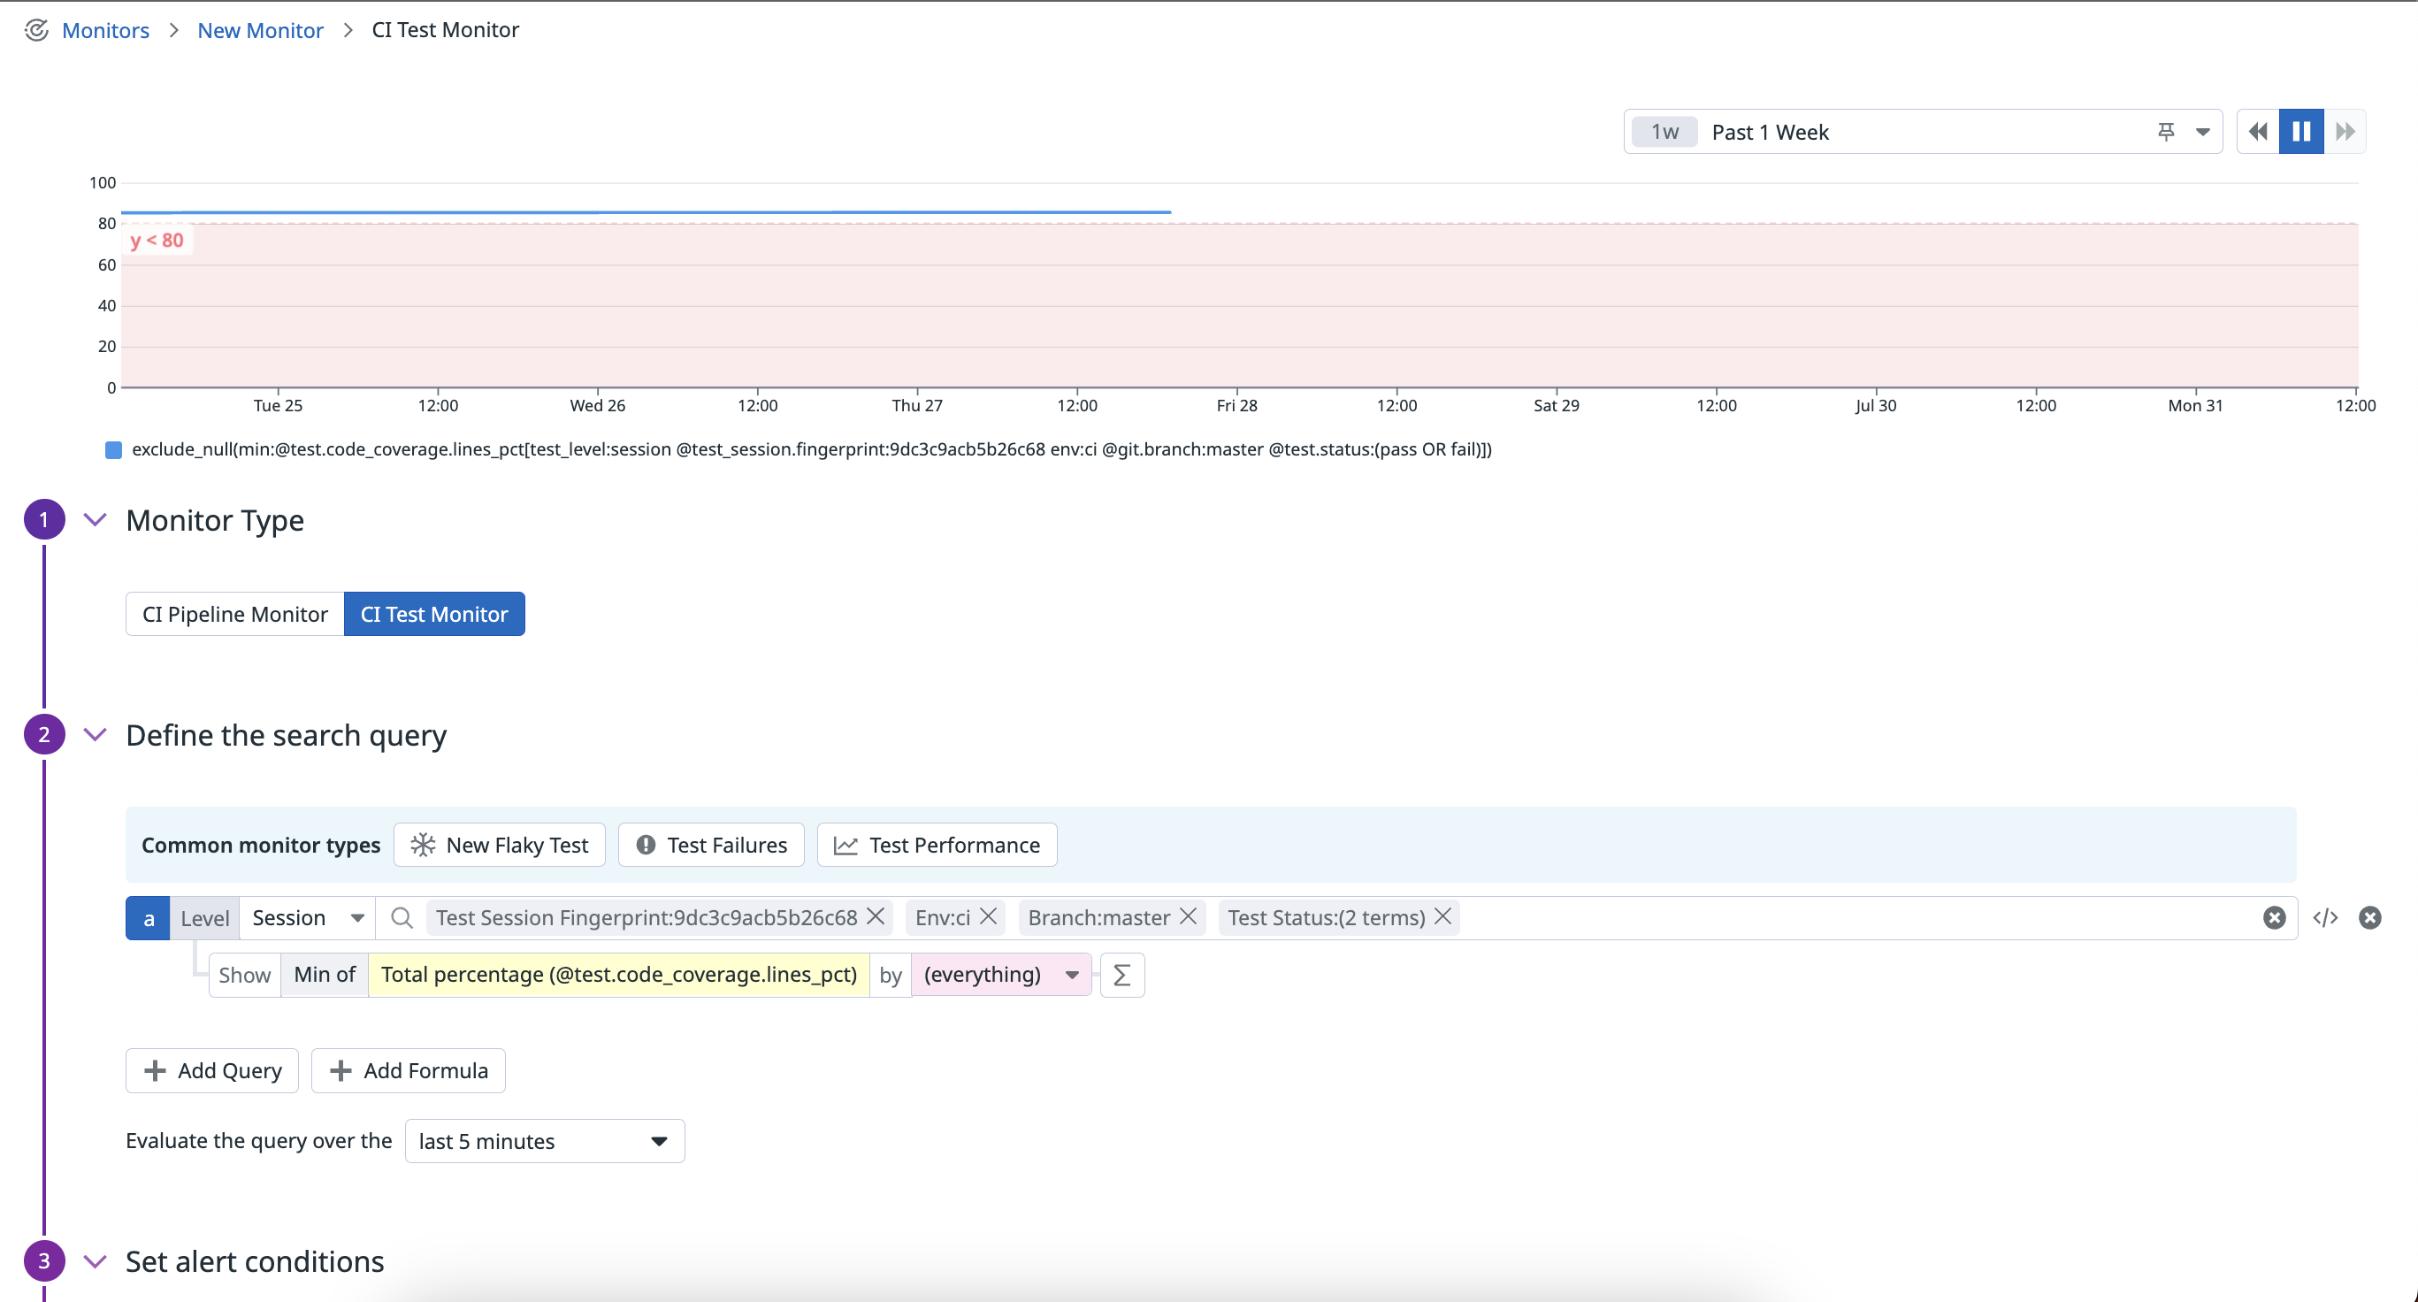
Task: Open the Past 1 Week time dropdown arrow
Action: 2202,133
